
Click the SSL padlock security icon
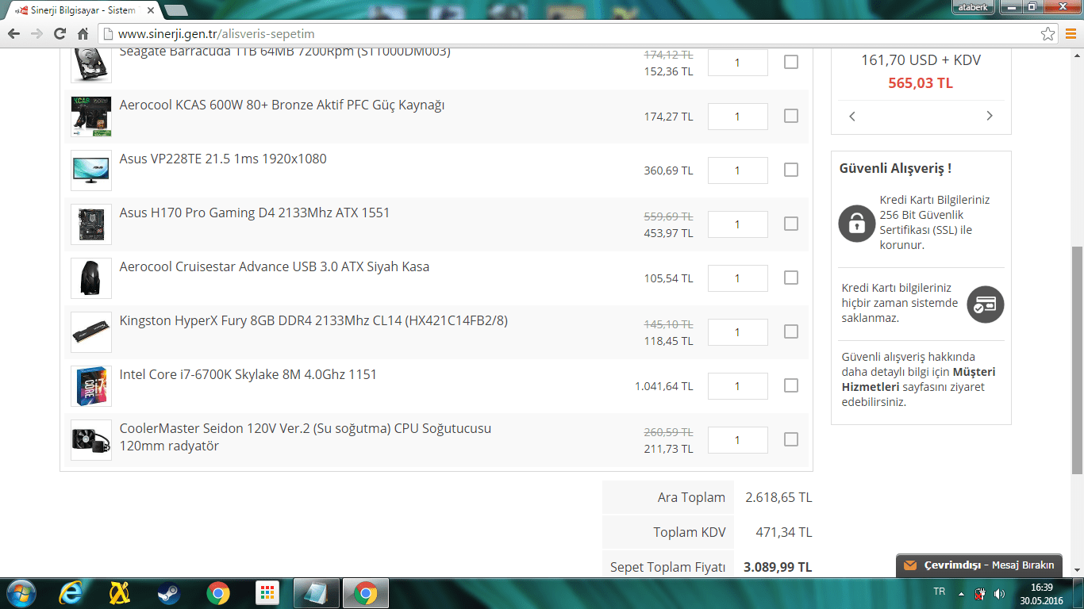coord(857,223)
